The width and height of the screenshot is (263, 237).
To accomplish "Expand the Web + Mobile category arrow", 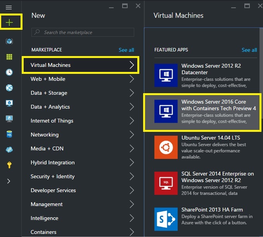I will pyautogui.click(x=131, y=79).
